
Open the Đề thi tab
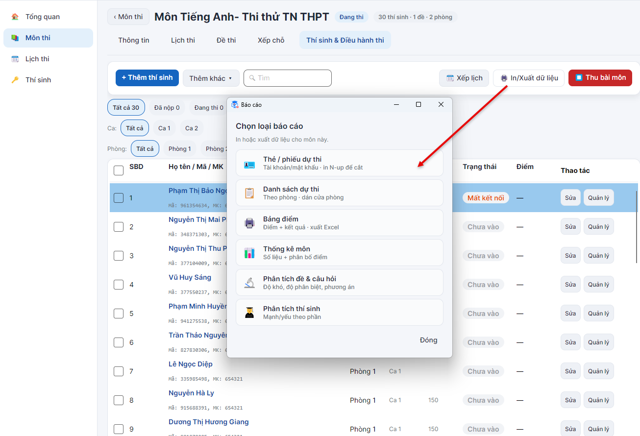click(226, 40)
